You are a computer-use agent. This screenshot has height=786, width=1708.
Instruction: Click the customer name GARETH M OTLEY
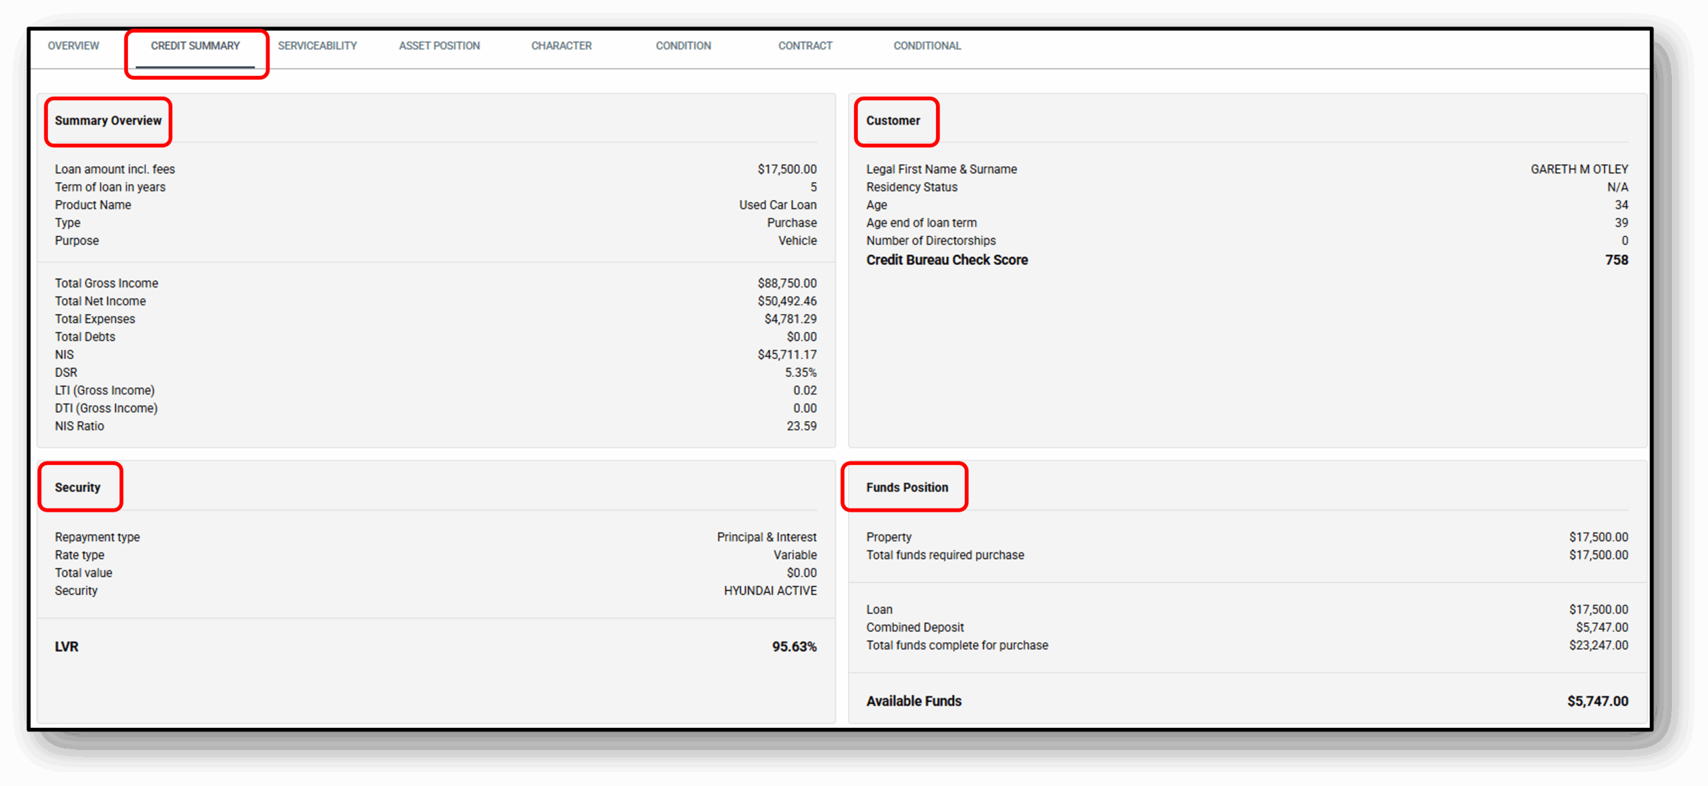1579,169
